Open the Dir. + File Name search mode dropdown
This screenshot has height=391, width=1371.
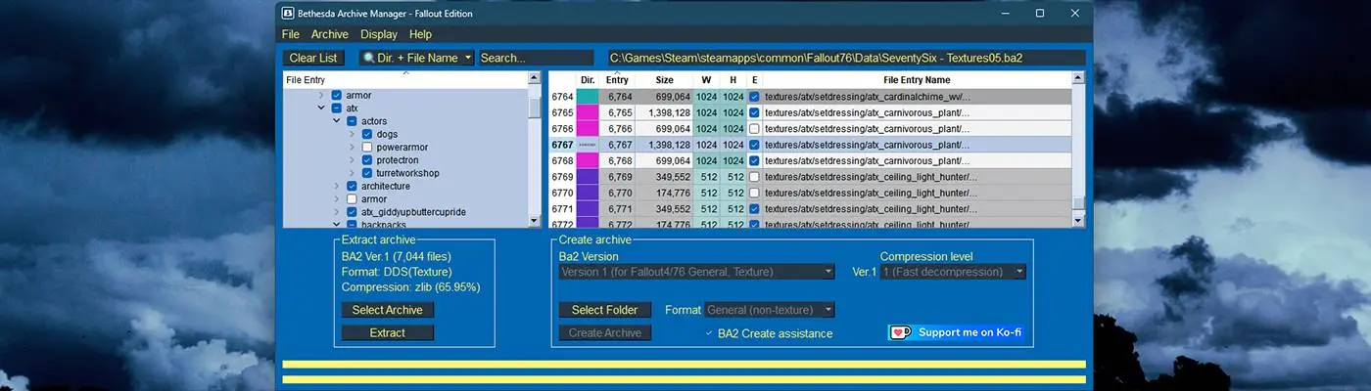point(417,59)
